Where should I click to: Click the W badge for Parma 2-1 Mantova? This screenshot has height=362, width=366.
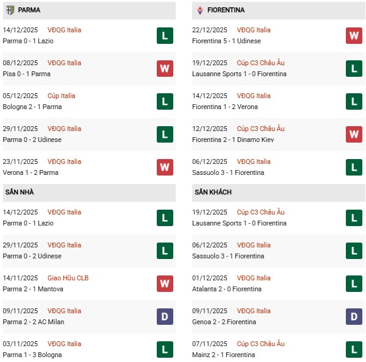coord(164,283)
